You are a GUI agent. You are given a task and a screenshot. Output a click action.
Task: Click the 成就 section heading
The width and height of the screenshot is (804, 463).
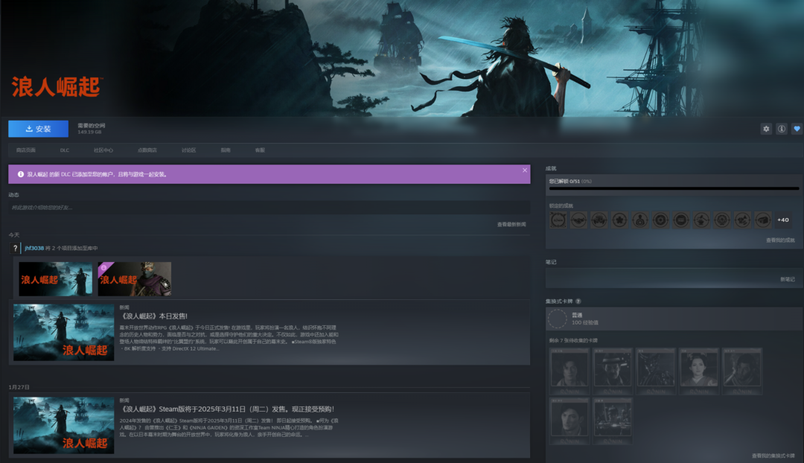click(551, 169)
